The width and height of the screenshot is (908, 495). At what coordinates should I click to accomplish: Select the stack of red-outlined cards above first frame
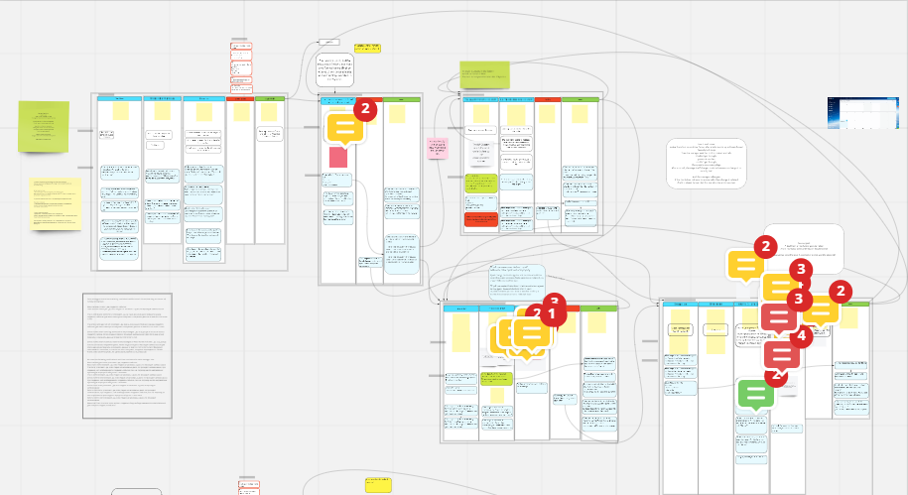point(241,67)
